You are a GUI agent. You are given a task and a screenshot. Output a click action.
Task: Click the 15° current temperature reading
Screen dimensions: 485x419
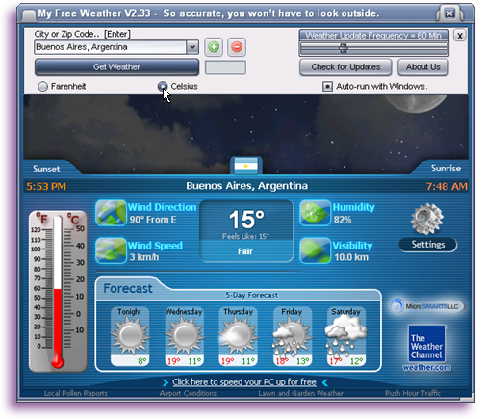(x=246, y=220)
